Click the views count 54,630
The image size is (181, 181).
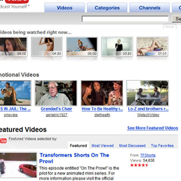pos(148,160)
